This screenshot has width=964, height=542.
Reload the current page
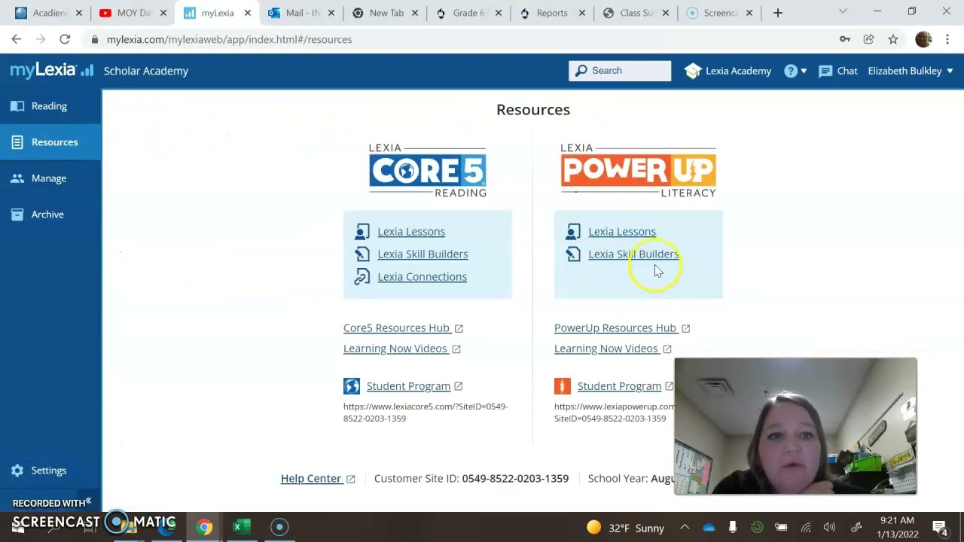65,39
